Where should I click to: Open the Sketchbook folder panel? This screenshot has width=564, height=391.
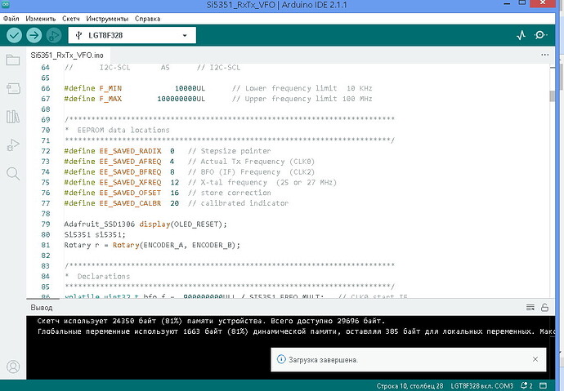tap(13, 60)
